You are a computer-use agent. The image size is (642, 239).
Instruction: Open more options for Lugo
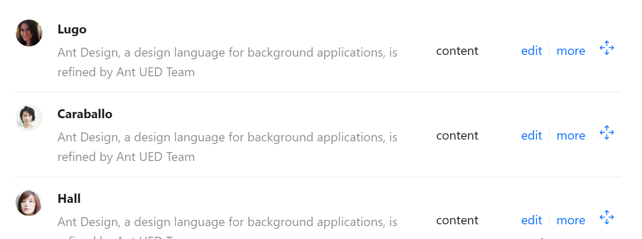(571, 51)
